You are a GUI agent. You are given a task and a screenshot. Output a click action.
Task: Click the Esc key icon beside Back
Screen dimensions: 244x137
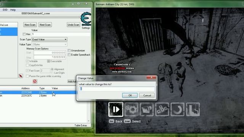point(111,121)
